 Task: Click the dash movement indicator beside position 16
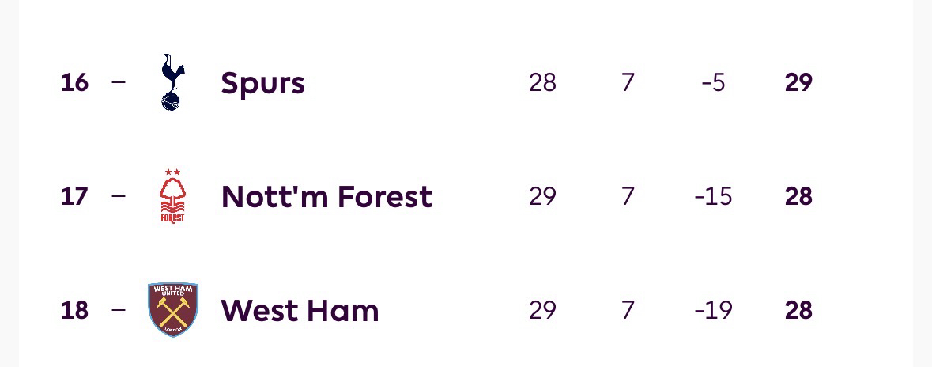click(x=119, y=82)
